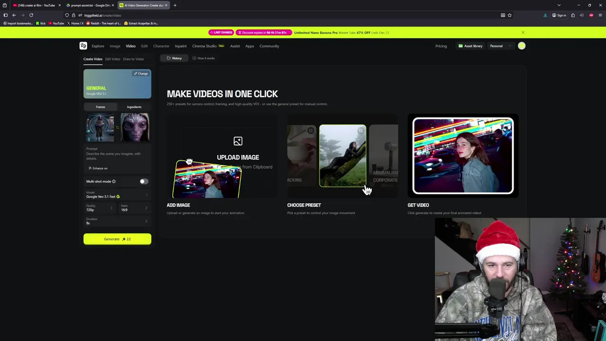
Task: Click the swap frames icon between thumbnails
Action: pos(117,127)
